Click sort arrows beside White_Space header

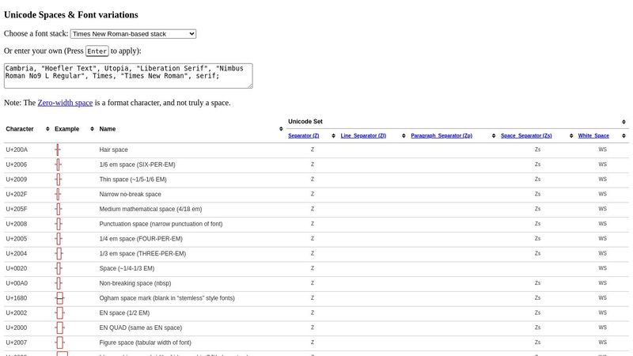click(624, 136)
